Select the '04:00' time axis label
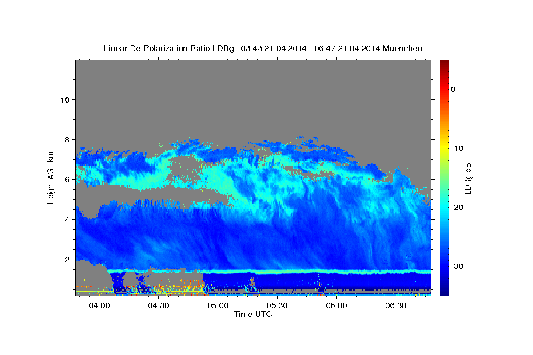 click(99, 306)
